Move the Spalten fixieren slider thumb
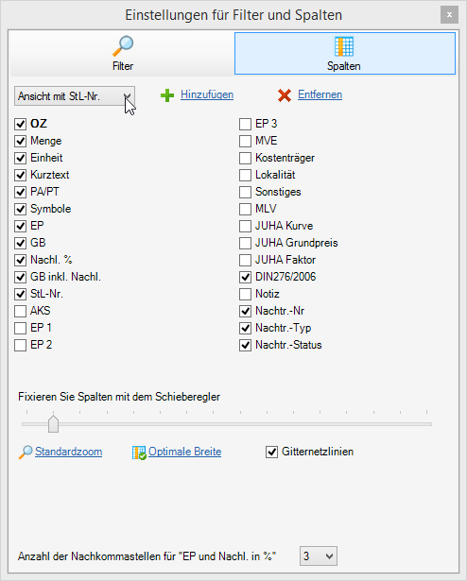467x581 pixels. [54, 424]
